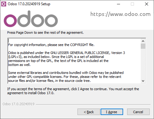Click the 'Odoo 17.0.20240919 Setup' title text

[x=29, y=4]
